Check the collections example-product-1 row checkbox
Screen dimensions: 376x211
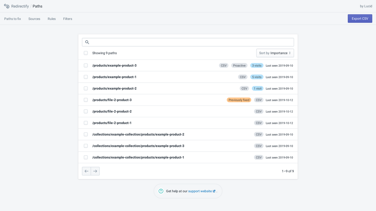[86, 157]
